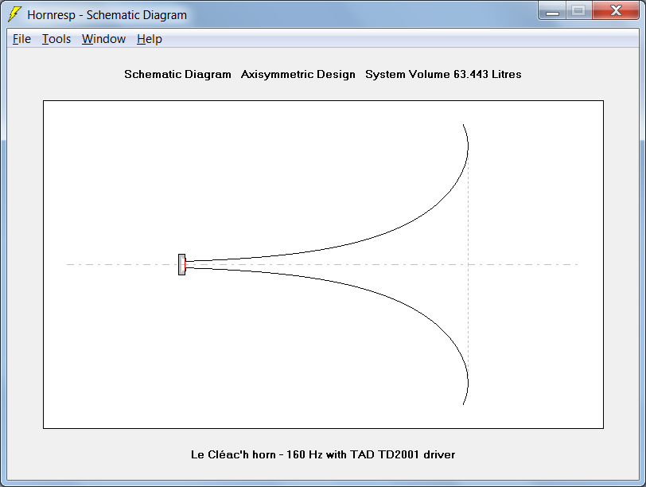
Task: Click the disabled maximize button
Action: click(x=579, y=10)
